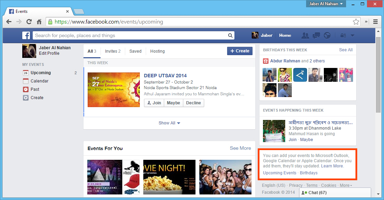Viewport: 384px width, 200px height.
Task: Open notifications globe icon
Action: click(x=327, y=35)
